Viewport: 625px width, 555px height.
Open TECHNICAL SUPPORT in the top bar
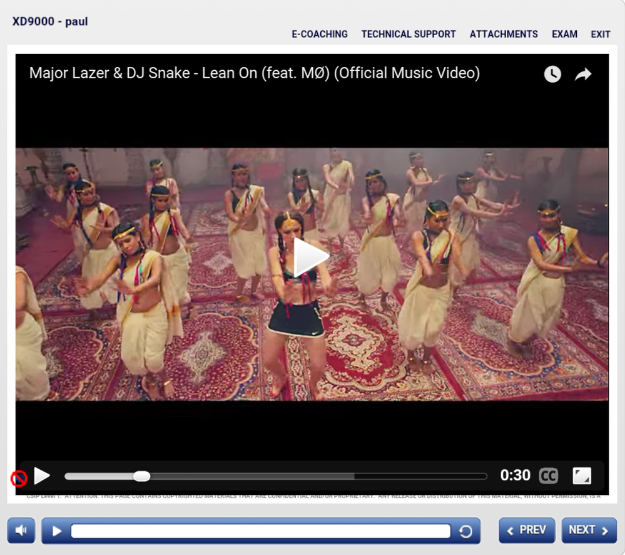coord(409,34)
